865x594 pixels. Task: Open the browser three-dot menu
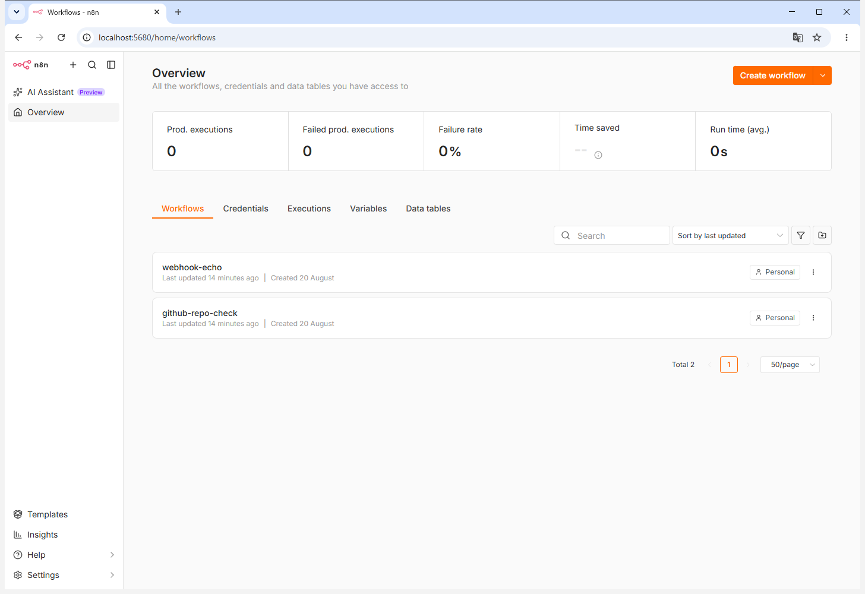tap(847, 37)
